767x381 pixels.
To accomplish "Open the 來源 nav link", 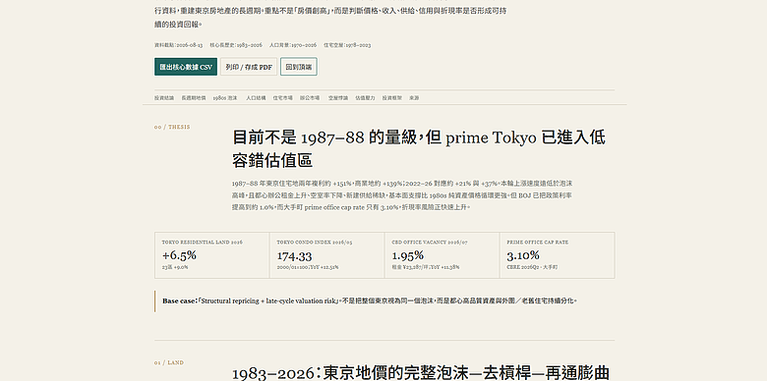I will tap(414, 97).
